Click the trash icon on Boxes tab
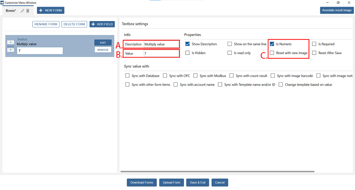 point(28,11)
